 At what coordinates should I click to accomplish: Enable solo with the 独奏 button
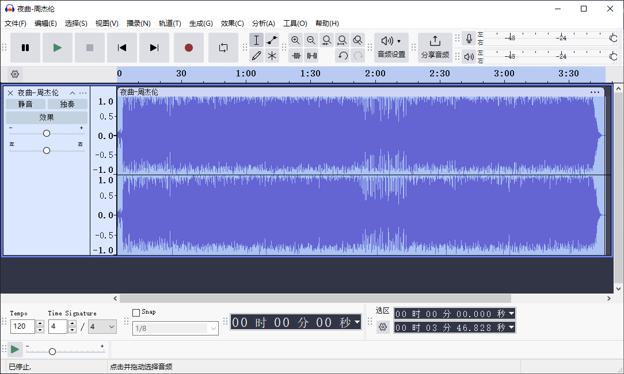(67, 104)
